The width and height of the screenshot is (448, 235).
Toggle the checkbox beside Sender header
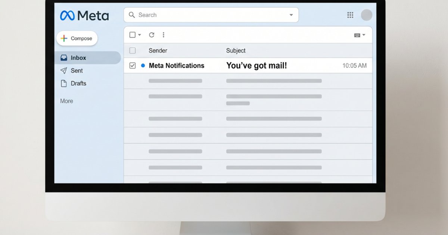click(133, 50)
